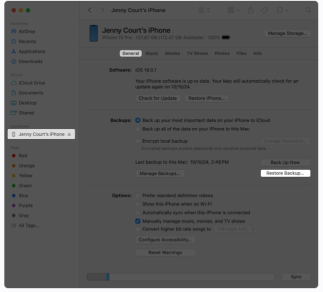
Task: Click Reset Warnings button
Action: coord(165,253)
